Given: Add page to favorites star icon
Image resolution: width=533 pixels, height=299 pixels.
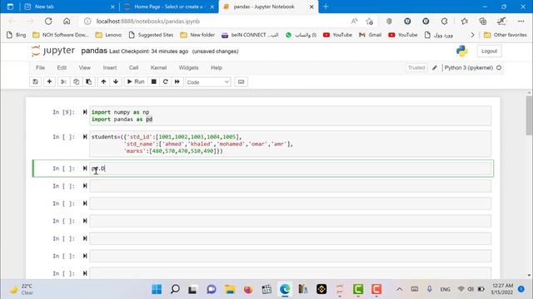Looking at the screenshot, I should 370,21.
